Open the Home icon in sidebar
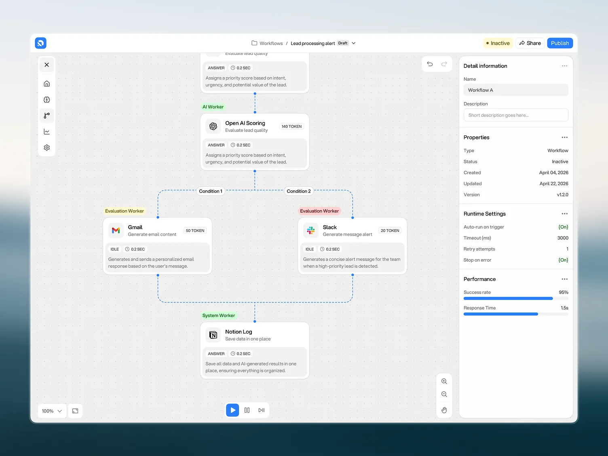Screen dimensions: 608x456 (x=47, y=84)
